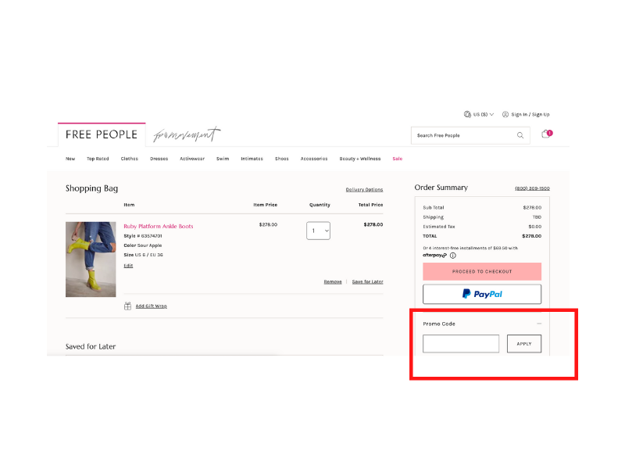Click the Color Sour Apple text

point(143,245)
